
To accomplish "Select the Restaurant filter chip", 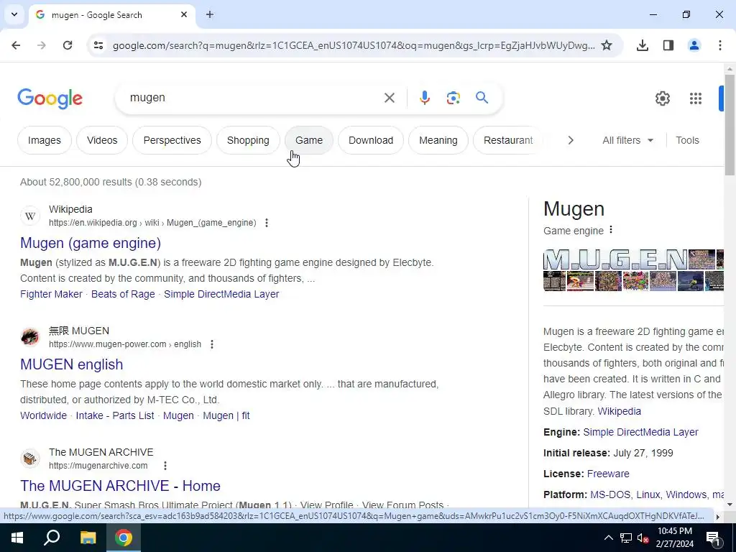I will coord(508,140).
